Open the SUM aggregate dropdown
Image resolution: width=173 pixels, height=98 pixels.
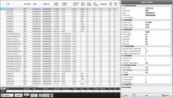(26, 95)
